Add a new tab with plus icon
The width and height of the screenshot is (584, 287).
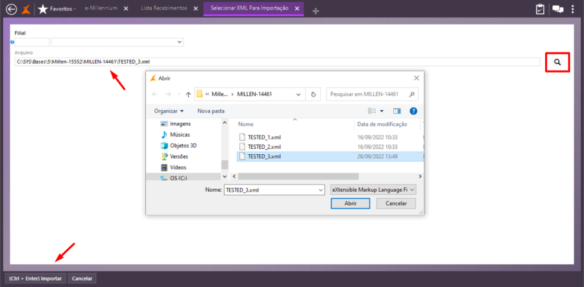315,11
